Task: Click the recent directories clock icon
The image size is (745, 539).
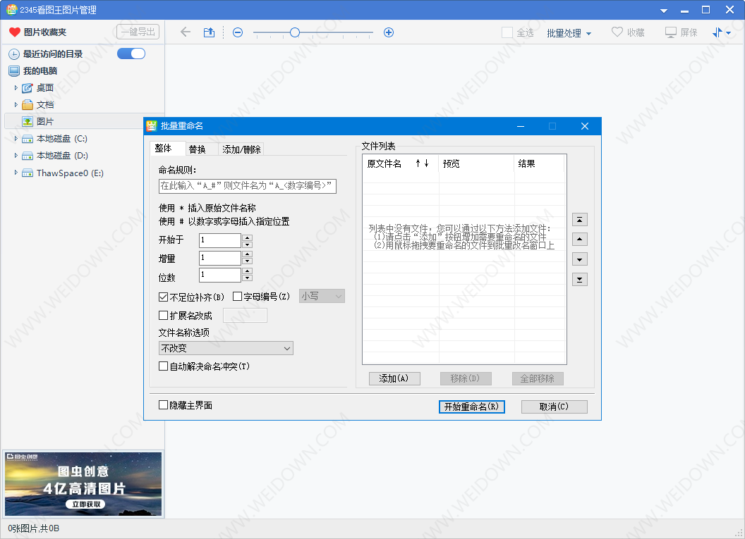Action: (x=14, y=54)
